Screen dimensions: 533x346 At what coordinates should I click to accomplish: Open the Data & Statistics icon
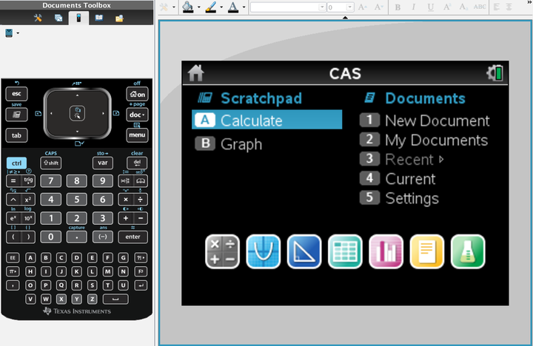[386, 251]
